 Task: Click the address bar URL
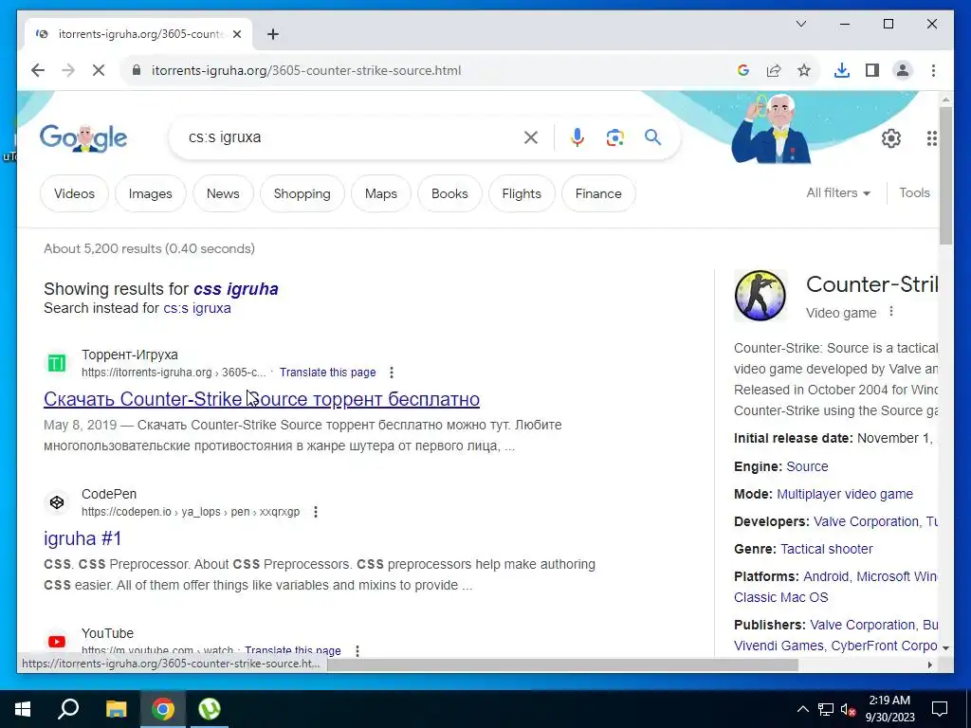point(306,70)
